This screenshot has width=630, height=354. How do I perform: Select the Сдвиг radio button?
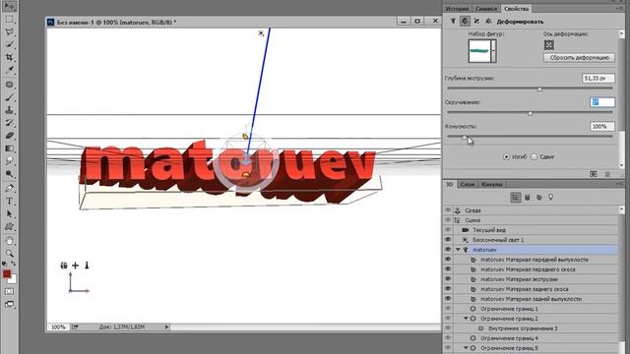tap(534, 156)
